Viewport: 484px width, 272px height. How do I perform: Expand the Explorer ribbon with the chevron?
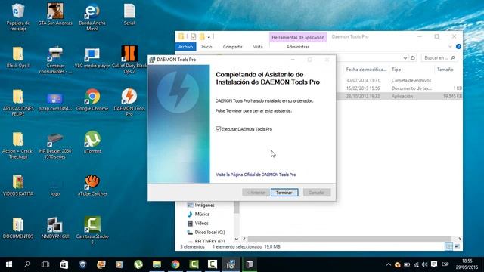click(x=451, y=47)
